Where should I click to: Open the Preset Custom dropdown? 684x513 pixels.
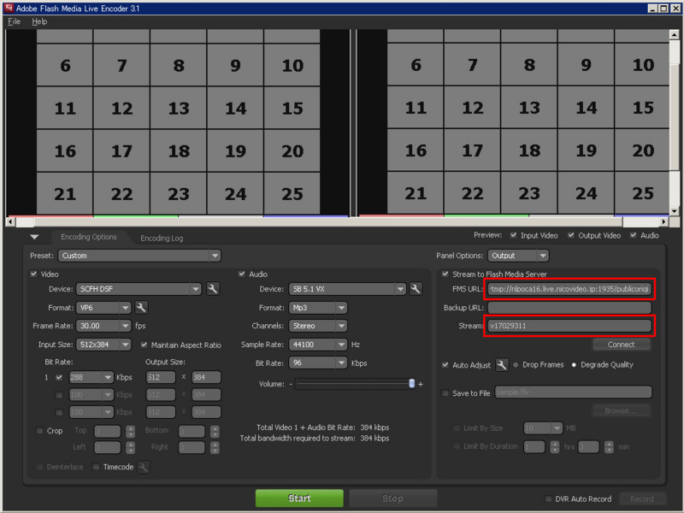(x=139, y=256)
